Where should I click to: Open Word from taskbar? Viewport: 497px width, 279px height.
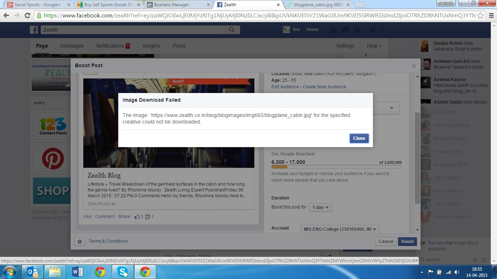coord(77,272)
